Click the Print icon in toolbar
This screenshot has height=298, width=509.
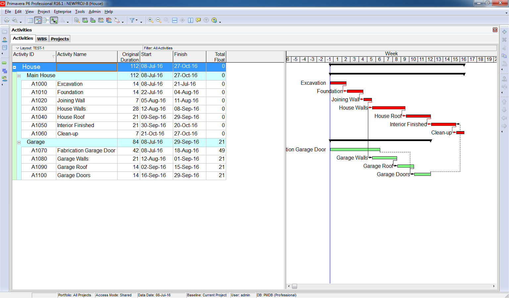pyautogui.click(x=6, y=20)
